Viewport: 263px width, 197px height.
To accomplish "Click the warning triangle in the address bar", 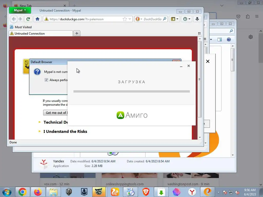I will pos(46,19).
